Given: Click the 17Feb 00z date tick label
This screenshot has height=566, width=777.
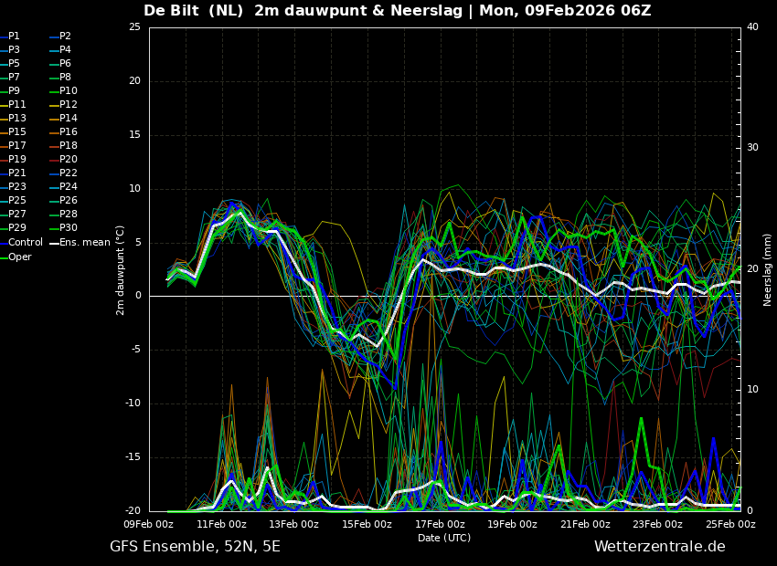Looking at the screenshot, I should tap(440, 525).
